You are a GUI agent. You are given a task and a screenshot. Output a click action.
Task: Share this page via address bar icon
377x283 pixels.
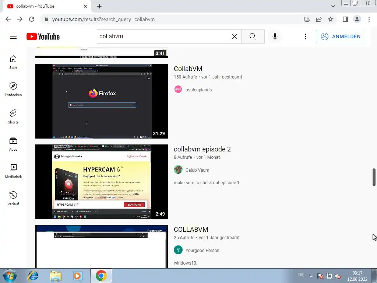click(319, 19)
